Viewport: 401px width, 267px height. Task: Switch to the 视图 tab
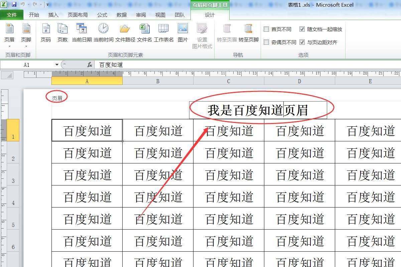point(160,15)
